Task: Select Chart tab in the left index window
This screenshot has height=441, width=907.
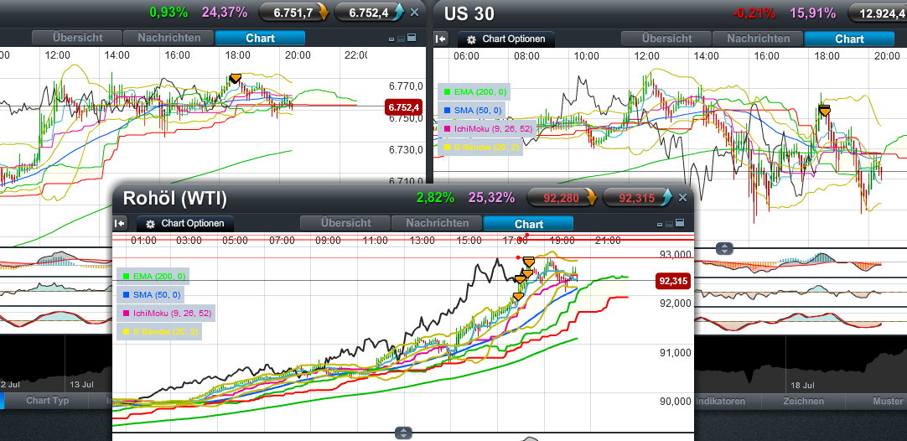Action: click(x=260, y=38)
